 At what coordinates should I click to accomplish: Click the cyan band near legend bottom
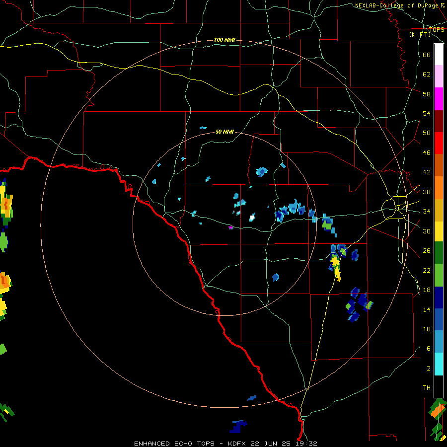click(439, 365)
